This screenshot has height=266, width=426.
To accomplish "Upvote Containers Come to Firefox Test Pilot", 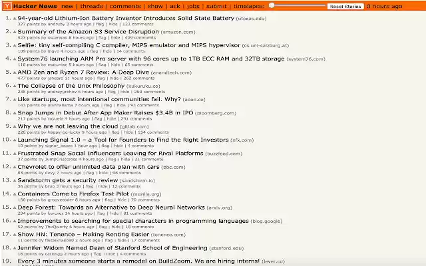I will (x=15, y=194).
